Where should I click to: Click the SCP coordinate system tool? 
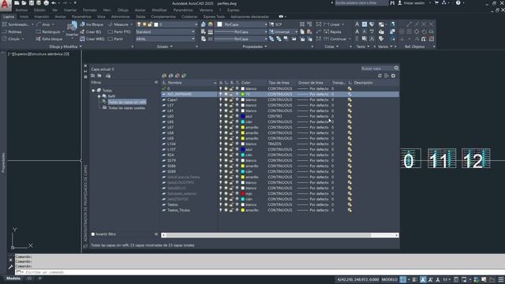point(275,24)
